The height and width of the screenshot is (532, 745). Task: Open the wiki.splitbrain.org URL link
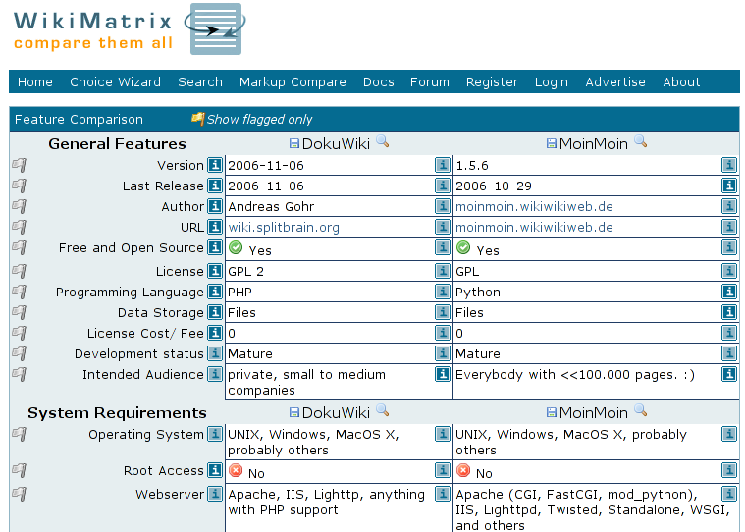284,227
